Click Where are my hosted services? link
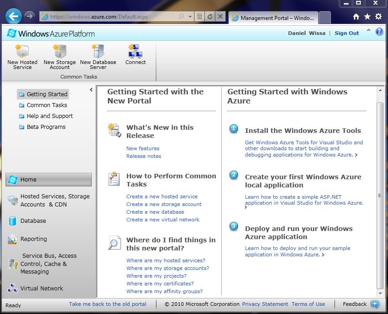Image resolution: width=388 pixels, height=314 pixels. tap(166, 260)
